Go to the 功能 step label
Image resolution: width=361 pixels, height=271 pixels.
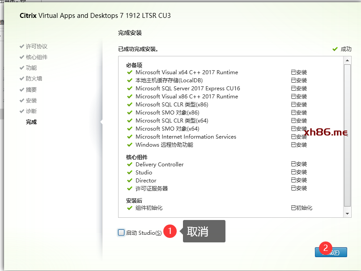(x=31, y=68)
